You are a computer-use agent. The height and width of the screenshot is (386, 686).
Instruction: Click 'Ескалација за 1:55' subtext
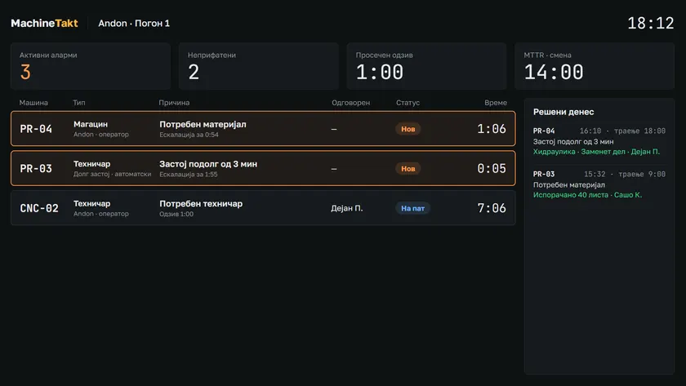(x=189, y=175)
